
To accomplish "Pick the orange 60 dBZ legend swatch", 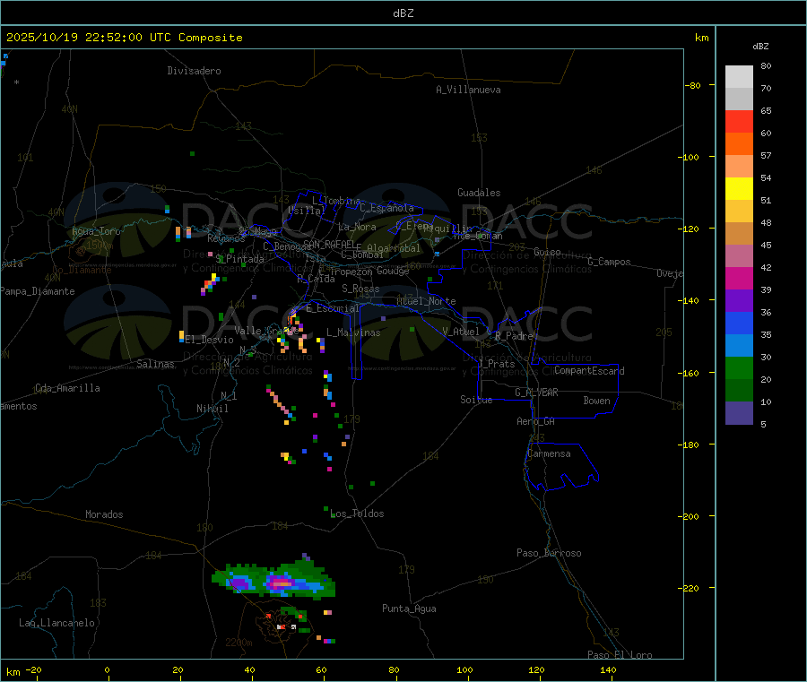I will tap(739, 144).
